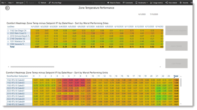Select the 2148-RTU 02 Sales02 row label
The height and width of the screenshot is (110, 197).
[15, 104]
